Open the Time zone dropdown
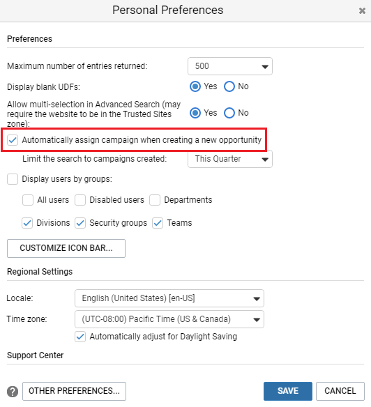 pyautogui.click(x=169, y=319)
